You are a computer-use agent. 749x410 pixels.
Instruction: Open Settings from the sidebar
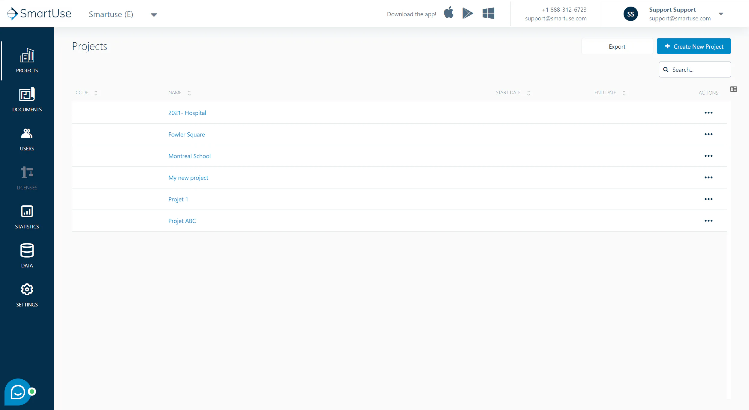click(27, 295)
